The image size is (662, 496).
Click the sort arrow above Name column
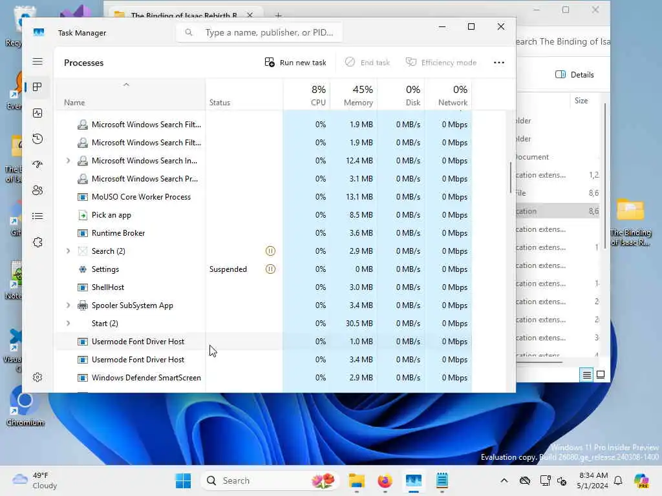tap(126, 85)
